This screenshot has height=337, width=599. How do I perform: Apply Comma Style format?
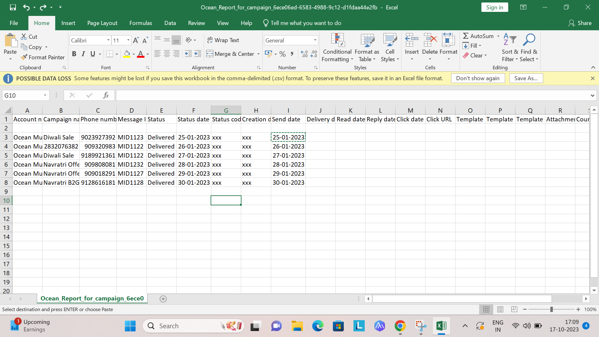[292, 54]
